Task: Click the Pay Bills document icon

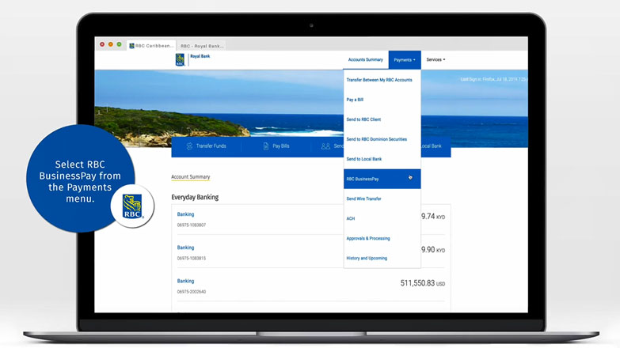Action: [266, 146]
